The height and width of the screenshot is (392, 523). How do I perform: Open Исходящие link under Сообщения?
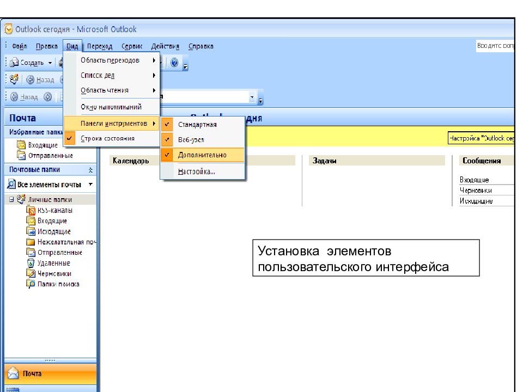[476, 201]
